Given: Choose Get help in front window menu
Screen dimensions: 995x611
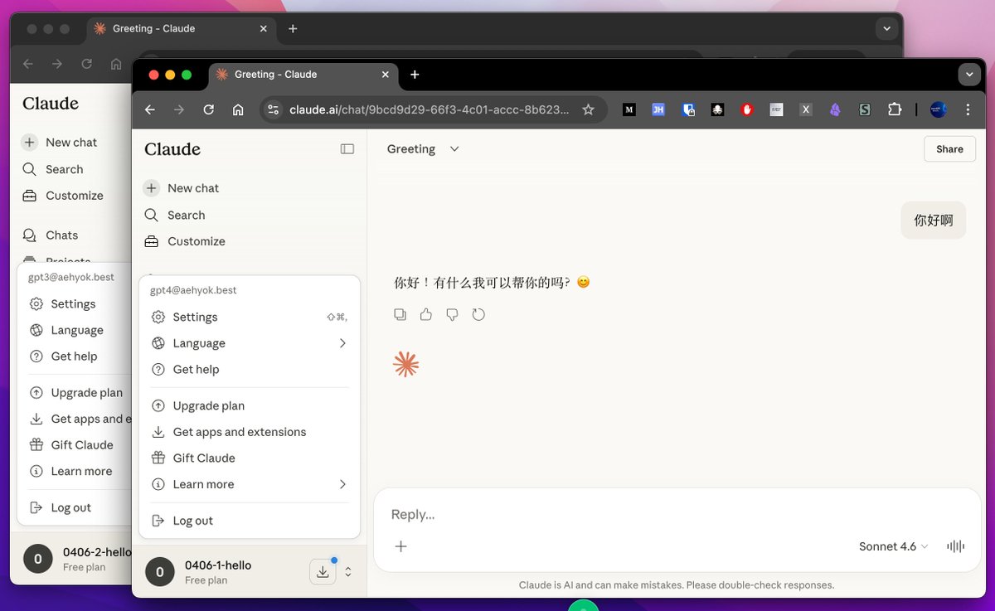Looking at the screenshot, I should pos(250,370).
